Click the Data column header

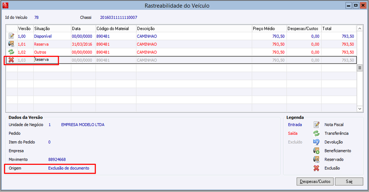tap(83, 29)
